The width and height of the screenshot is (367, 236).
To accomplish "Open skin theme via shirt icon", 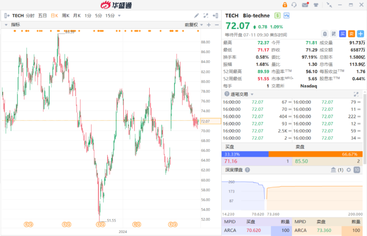I will [316, 5].
